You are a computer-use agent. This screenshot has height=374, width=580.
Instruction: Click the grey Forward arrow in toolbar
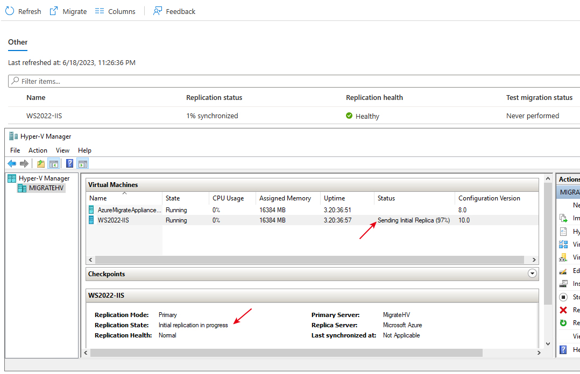24,163
